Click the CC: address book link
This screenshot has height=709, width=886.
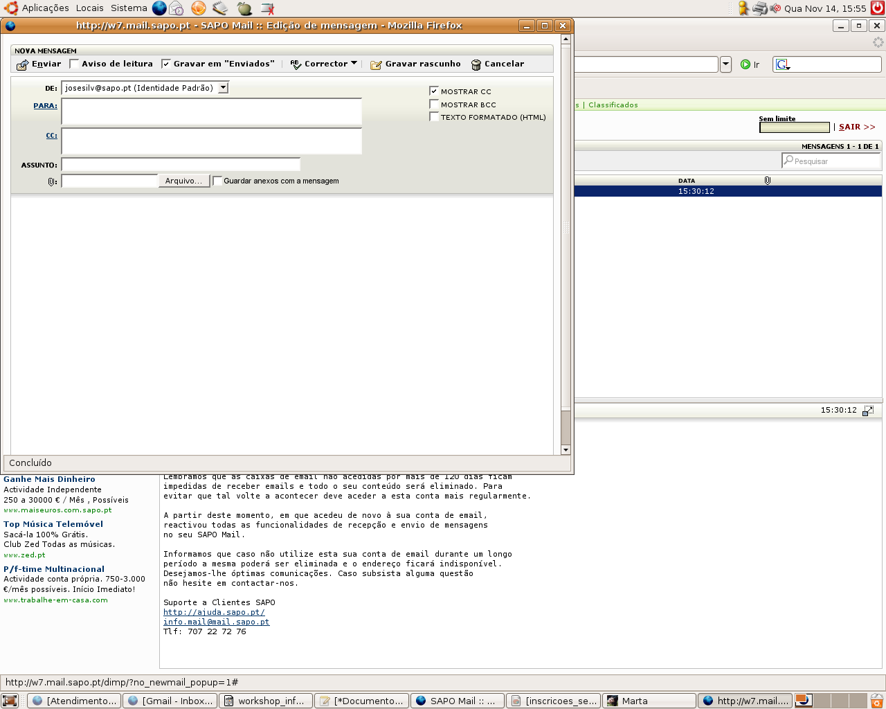51,136
